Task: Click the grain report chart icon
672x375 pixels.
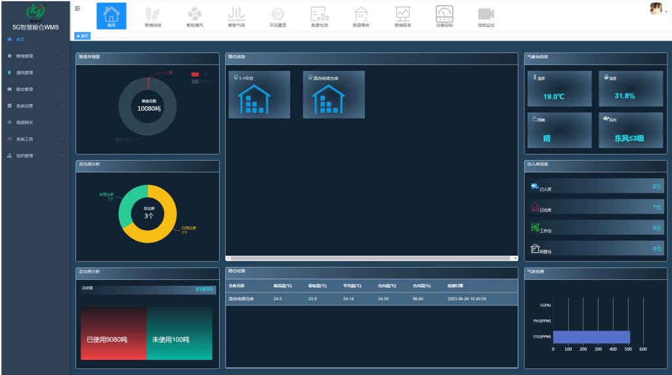Action: 402,16
